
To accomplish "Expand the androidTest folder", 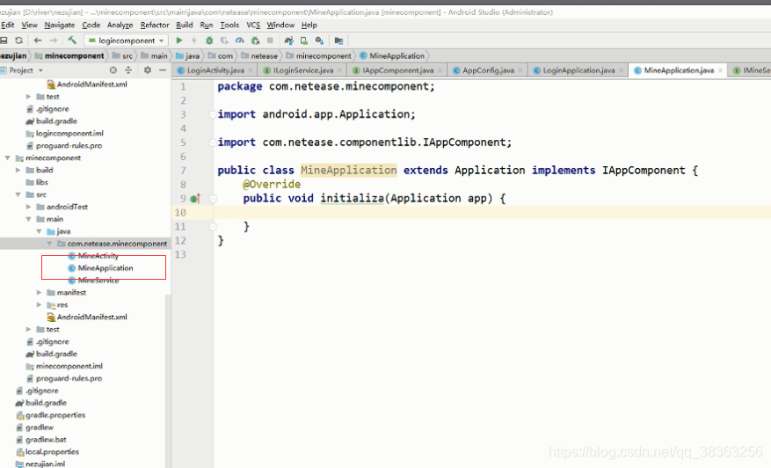I will 28,207.
